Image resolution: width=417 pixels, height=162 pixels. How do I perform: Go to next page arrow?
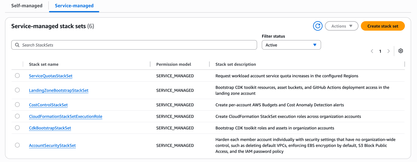(389, 51)
